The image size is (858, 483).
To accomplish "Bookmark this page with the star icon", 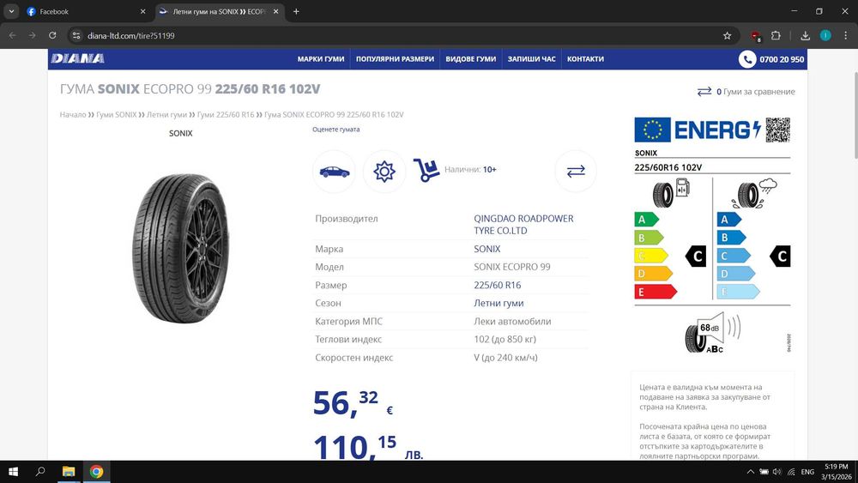I will tap(727, 35).
